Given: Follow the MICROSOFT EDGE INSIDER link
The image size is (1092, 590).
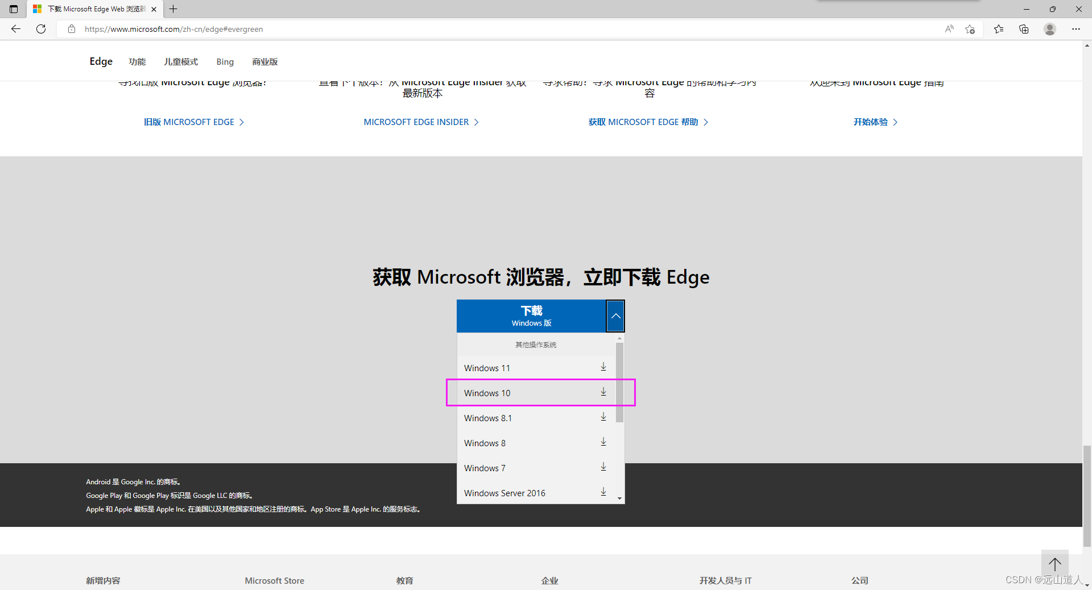Looking at the screenshot, I should point(421,122).
